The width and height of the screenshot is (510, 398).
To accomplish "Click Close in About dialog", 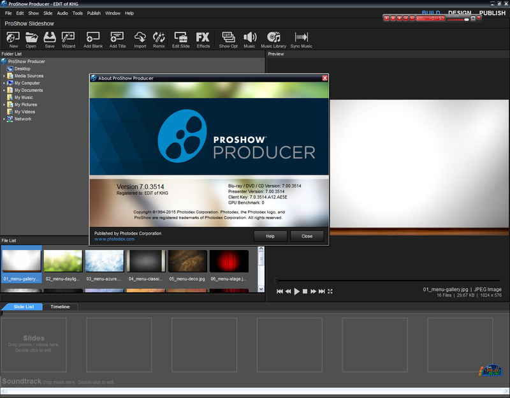I will [x=307, y=236].
